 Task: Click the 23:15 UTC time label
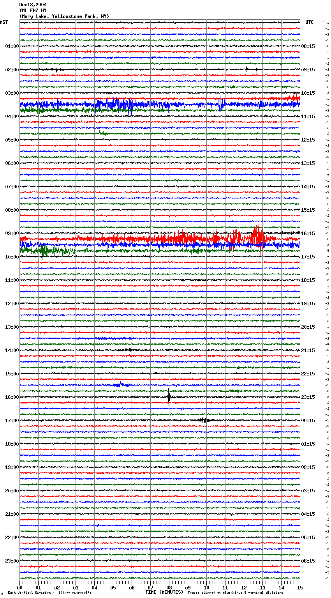tap(308, 397)
